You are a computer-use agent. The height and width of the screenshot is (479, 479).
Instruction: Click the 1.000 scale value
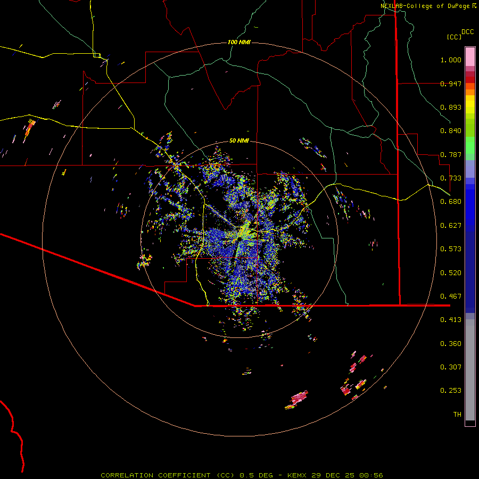(451, 60)
